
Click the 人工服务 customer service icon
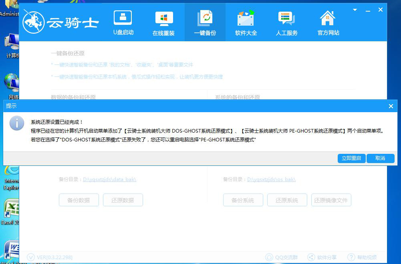point(286,22)
